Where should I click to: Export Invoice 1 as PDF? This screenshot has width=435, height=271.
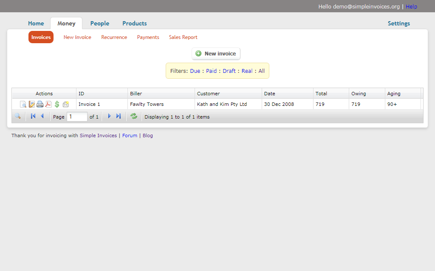click(x=48, y=104)
